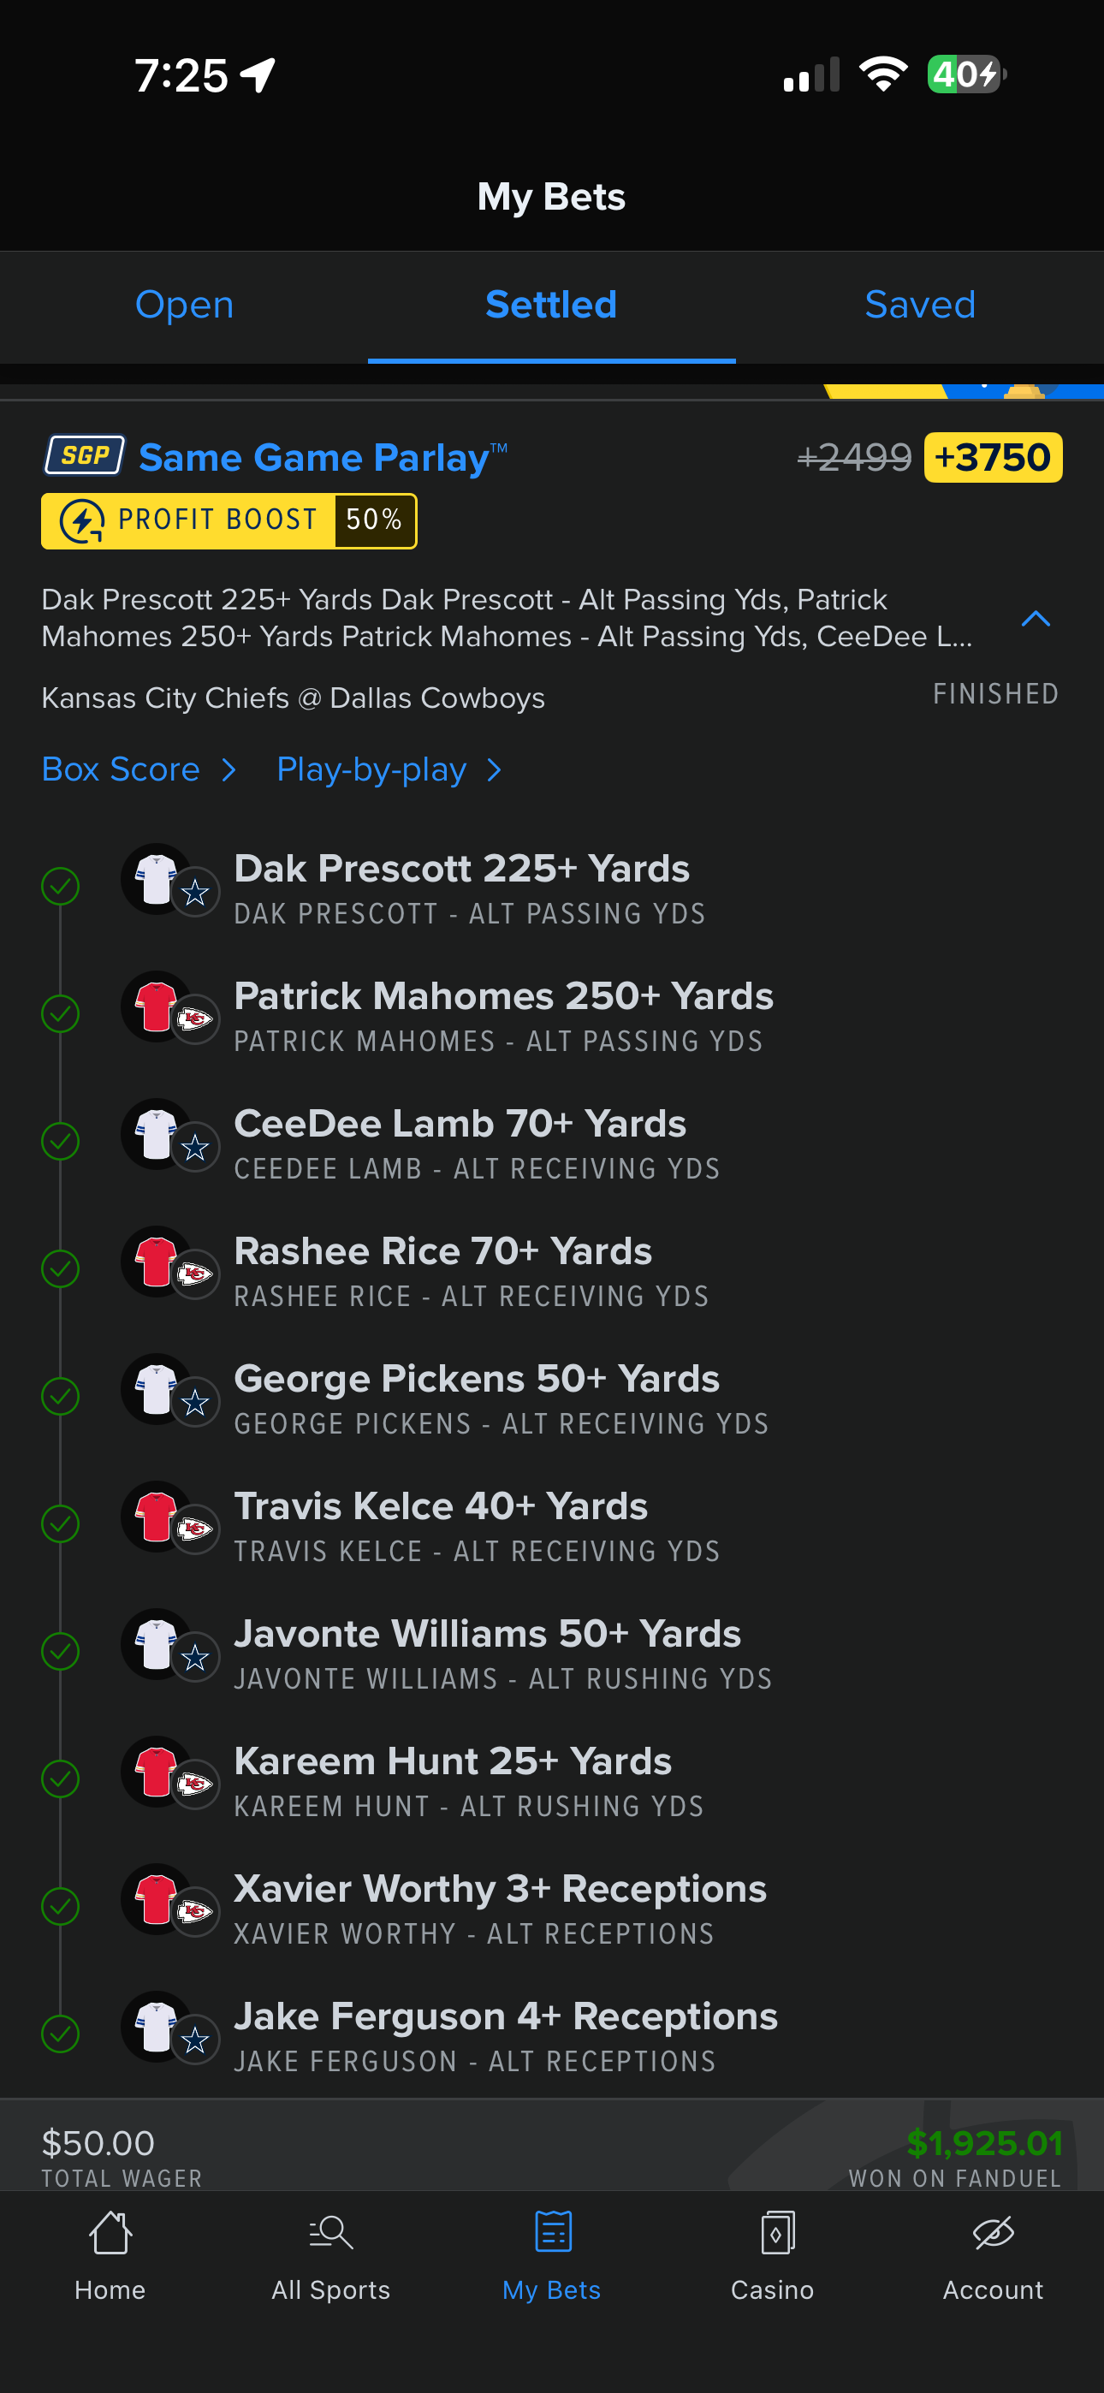Image resolution: width=1104 pixels, height=2393 pixels.
Task: Open the Play-by-play link
Action: tap(371, 770)
